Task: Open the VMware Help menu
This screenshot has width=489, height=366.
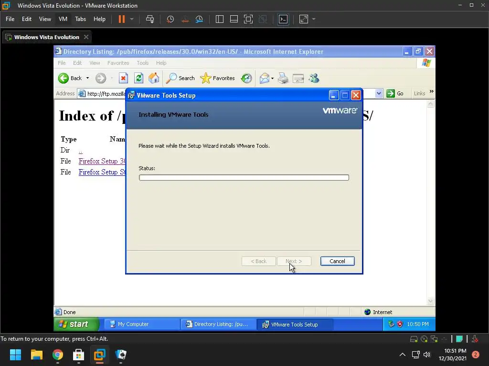Action: pos(99,19)
